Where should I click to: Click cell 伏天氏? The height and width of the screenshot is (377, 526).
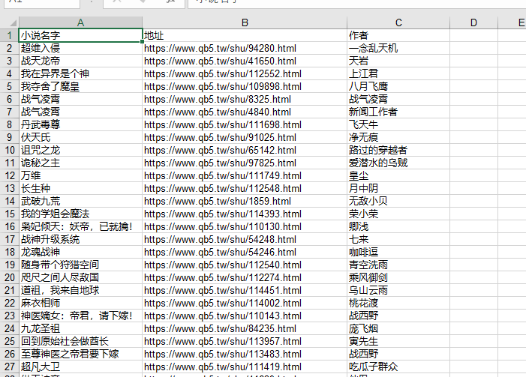pos(81,137)
